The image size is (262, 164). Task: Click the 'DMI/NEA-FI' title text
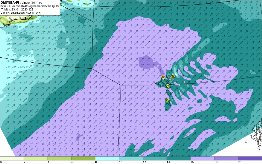coord(10,3)
